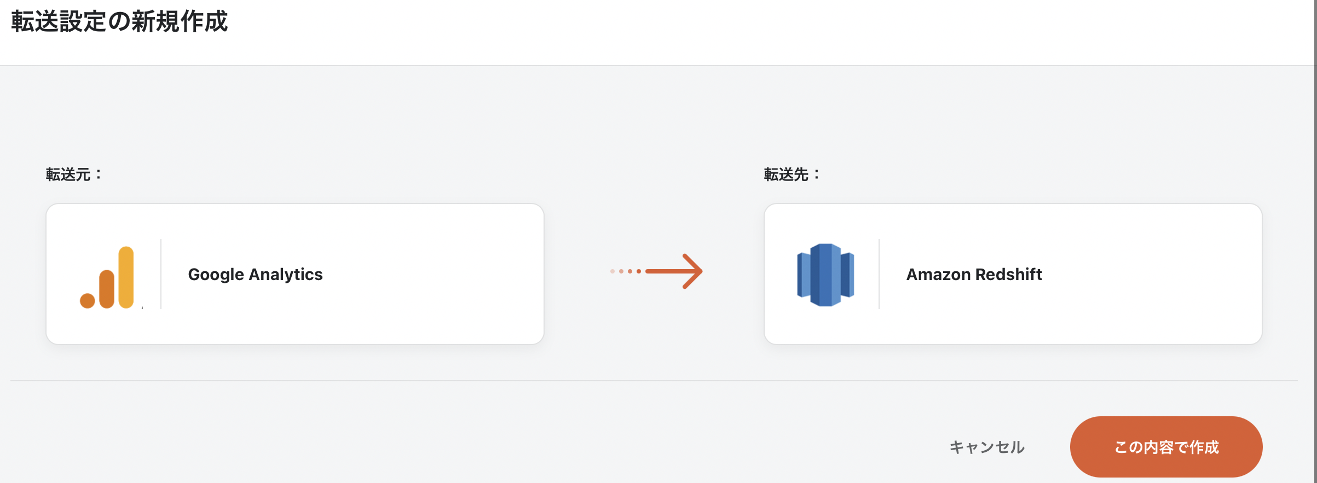
Task: Click the vertical scrollbar at right edge
Action: pyautogui.click(x=1315, y=241)
